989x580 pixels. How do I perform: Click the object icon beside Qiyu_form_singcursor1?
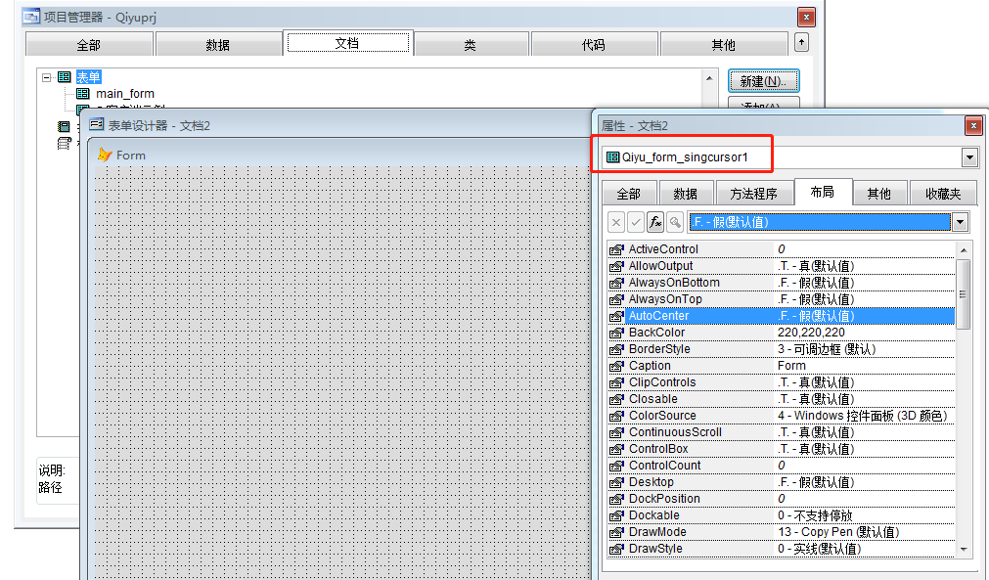pos(612,156)
